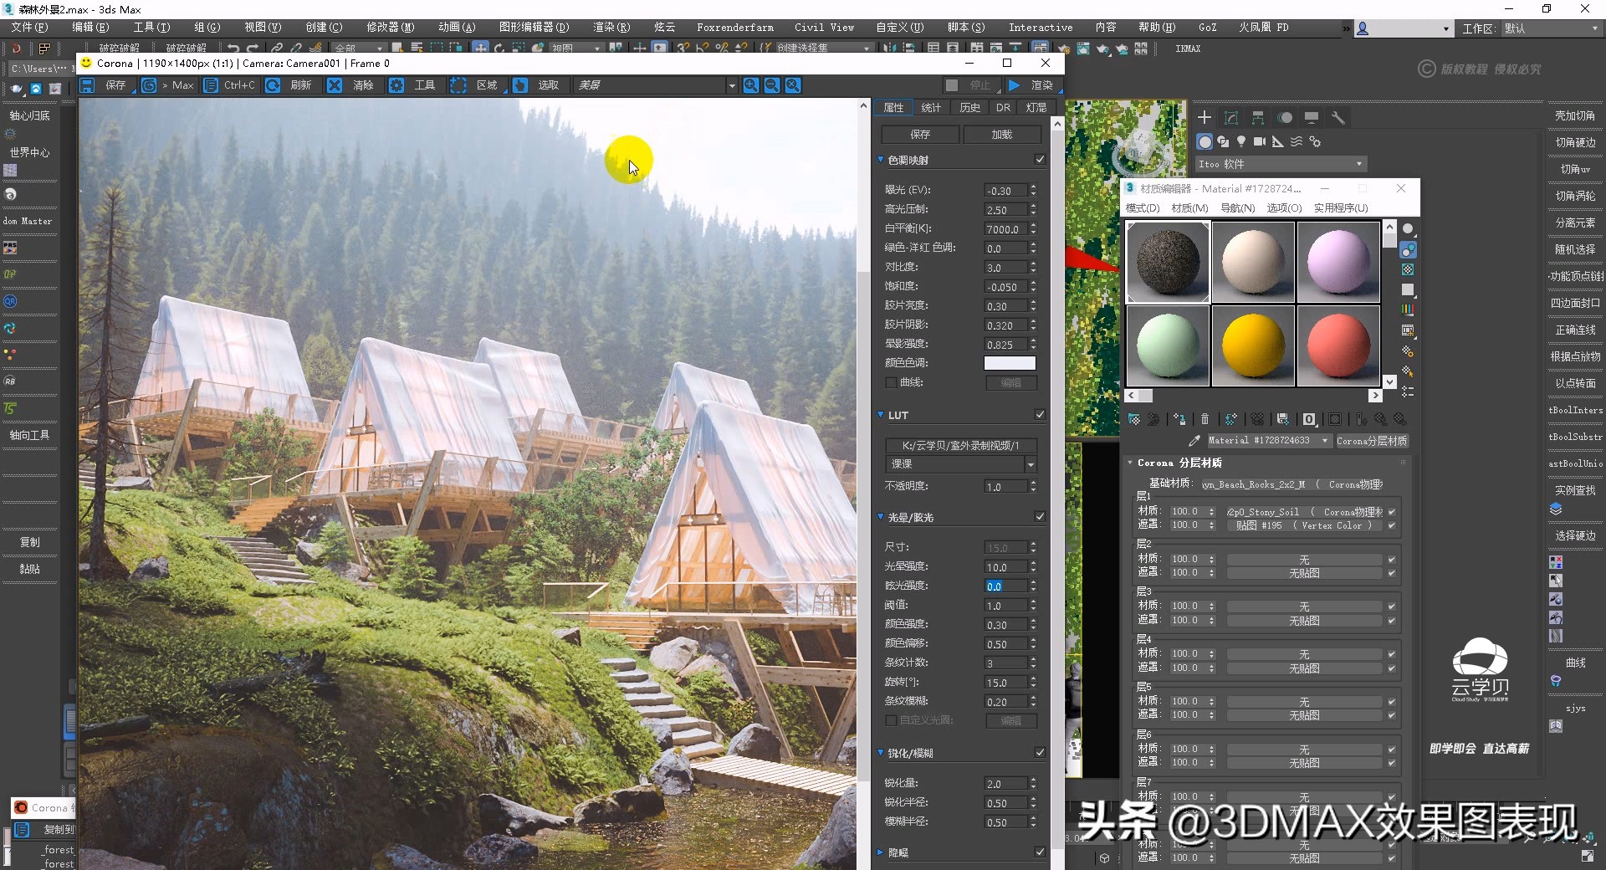
Task: Toggle material sample background checker icon
Action: (x=1409, y=269)
